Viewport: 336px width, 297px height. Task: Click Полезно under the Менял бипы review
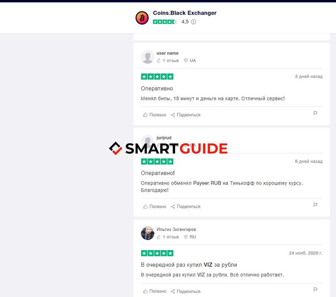click(157, 115)
